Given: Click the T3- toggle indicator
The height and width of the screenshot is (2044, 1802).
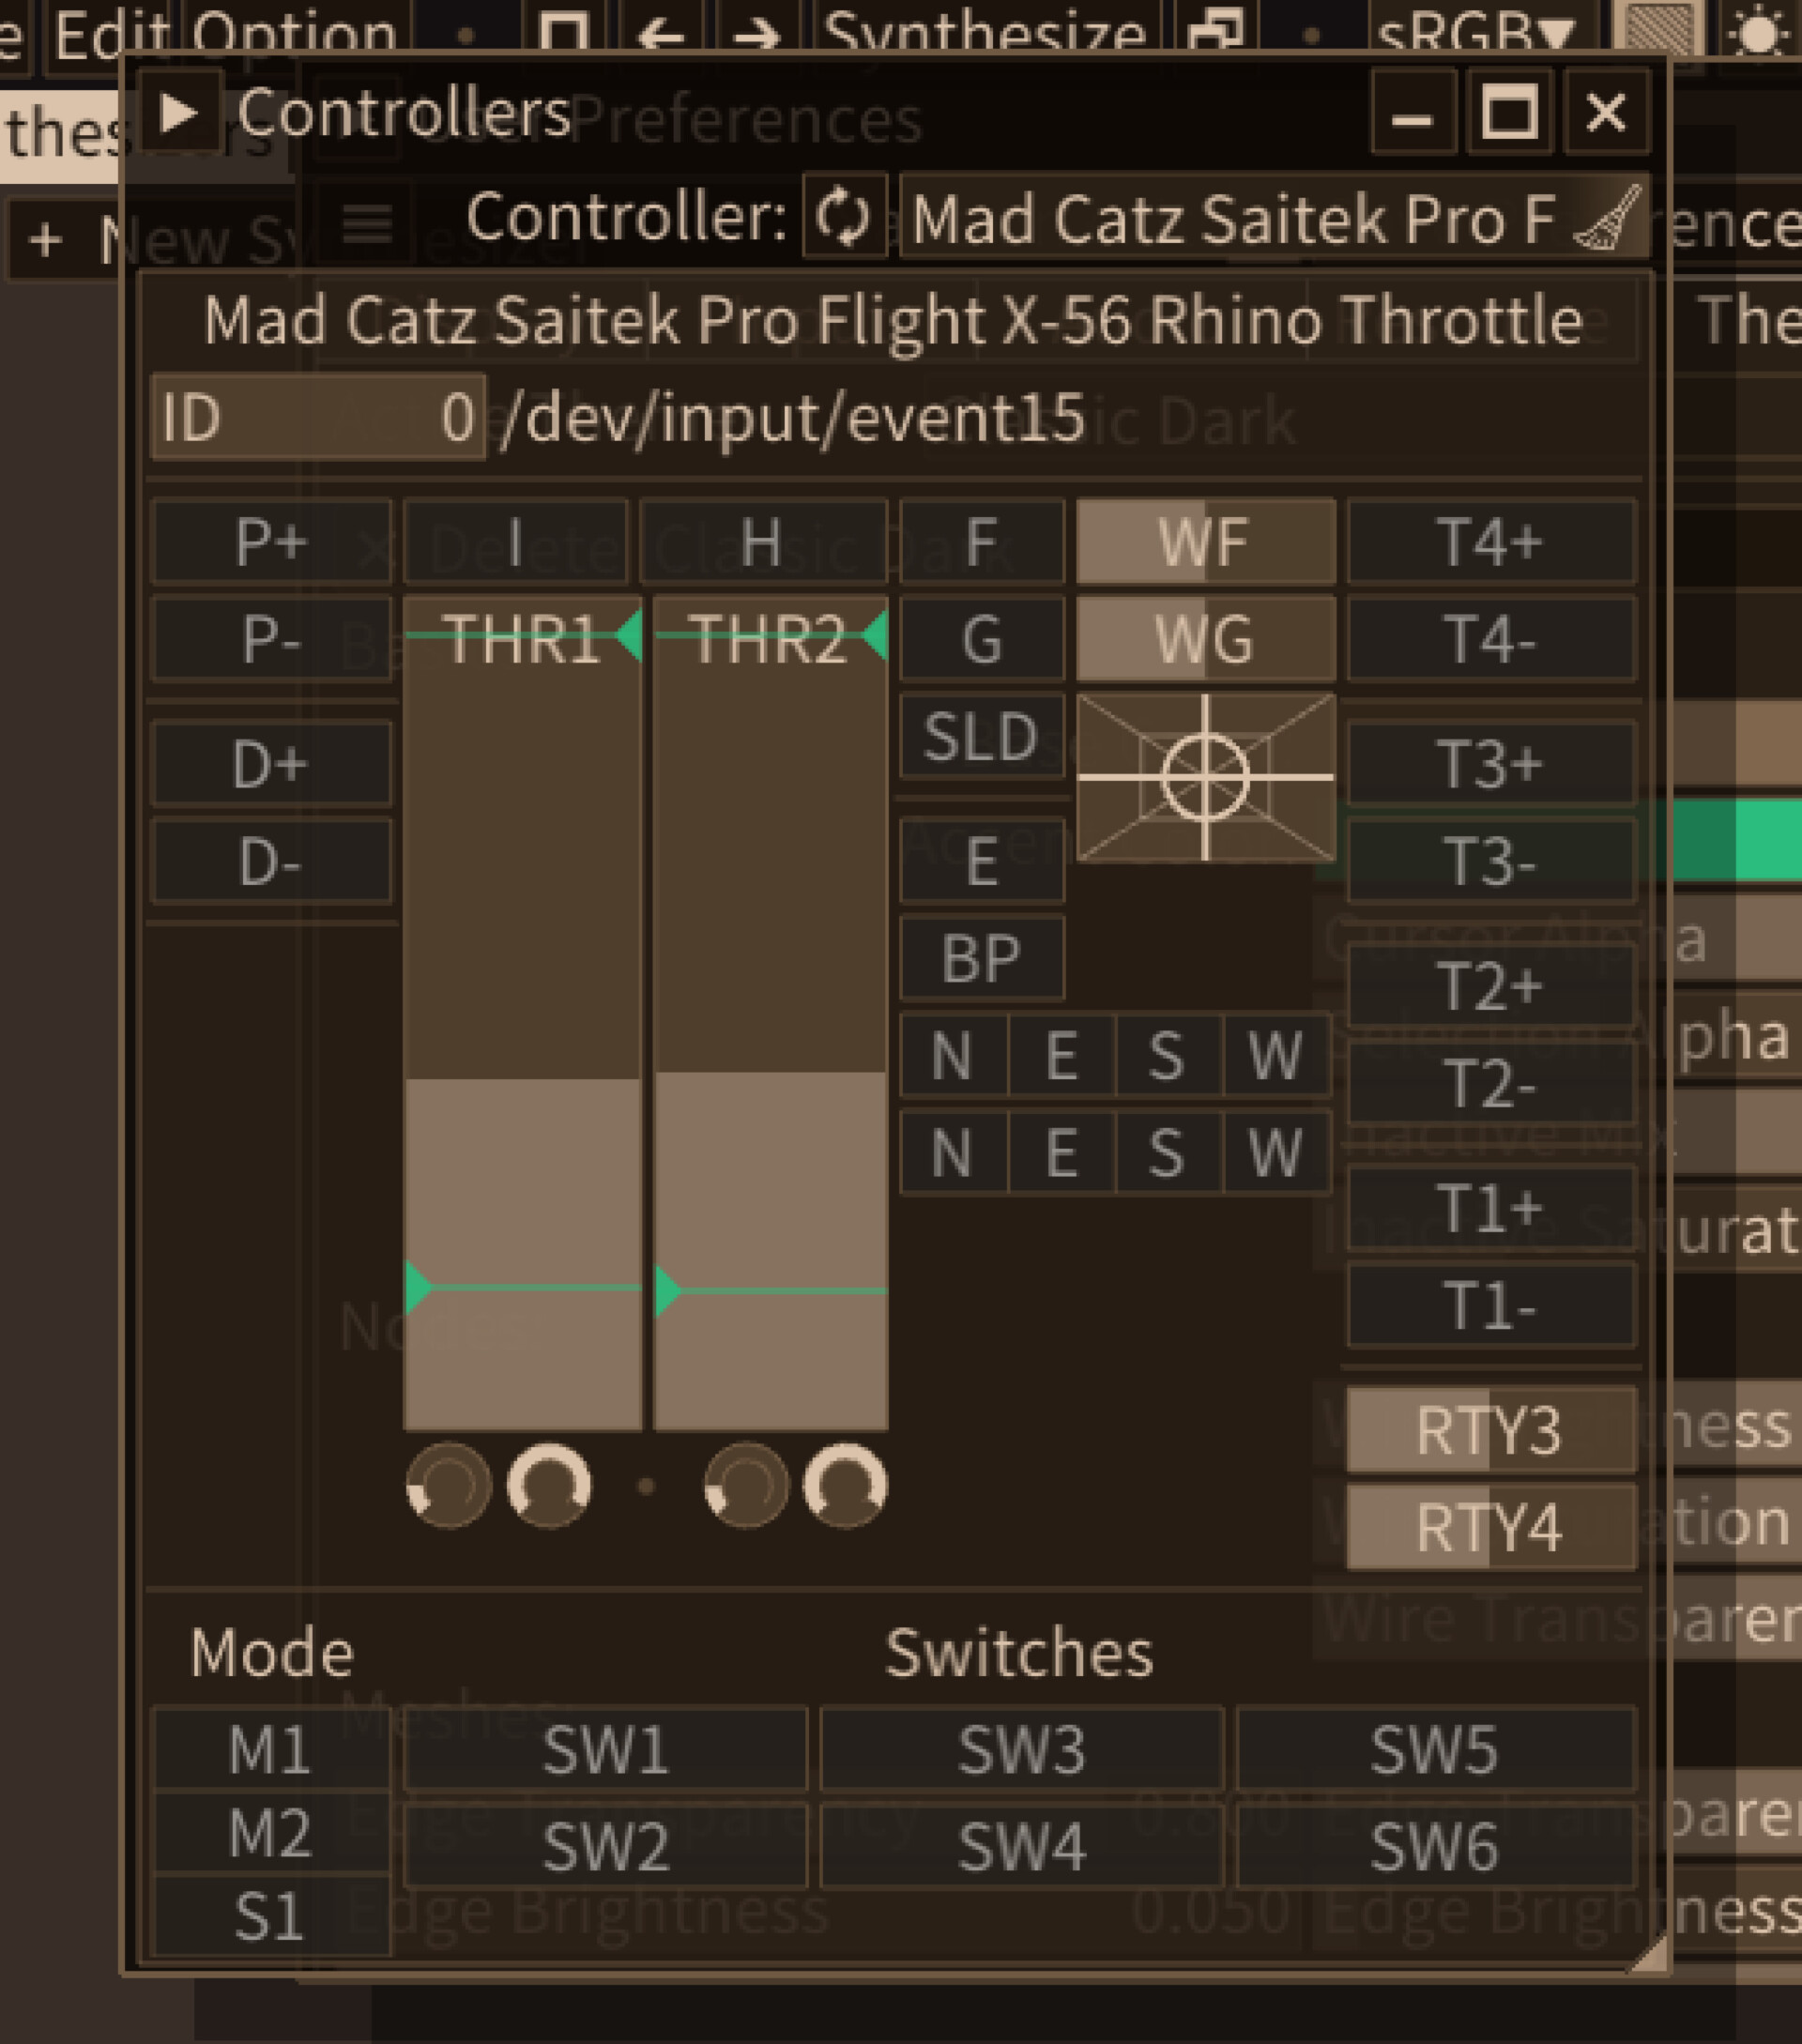Looking at the screenshot, I should click(1491, 860).
